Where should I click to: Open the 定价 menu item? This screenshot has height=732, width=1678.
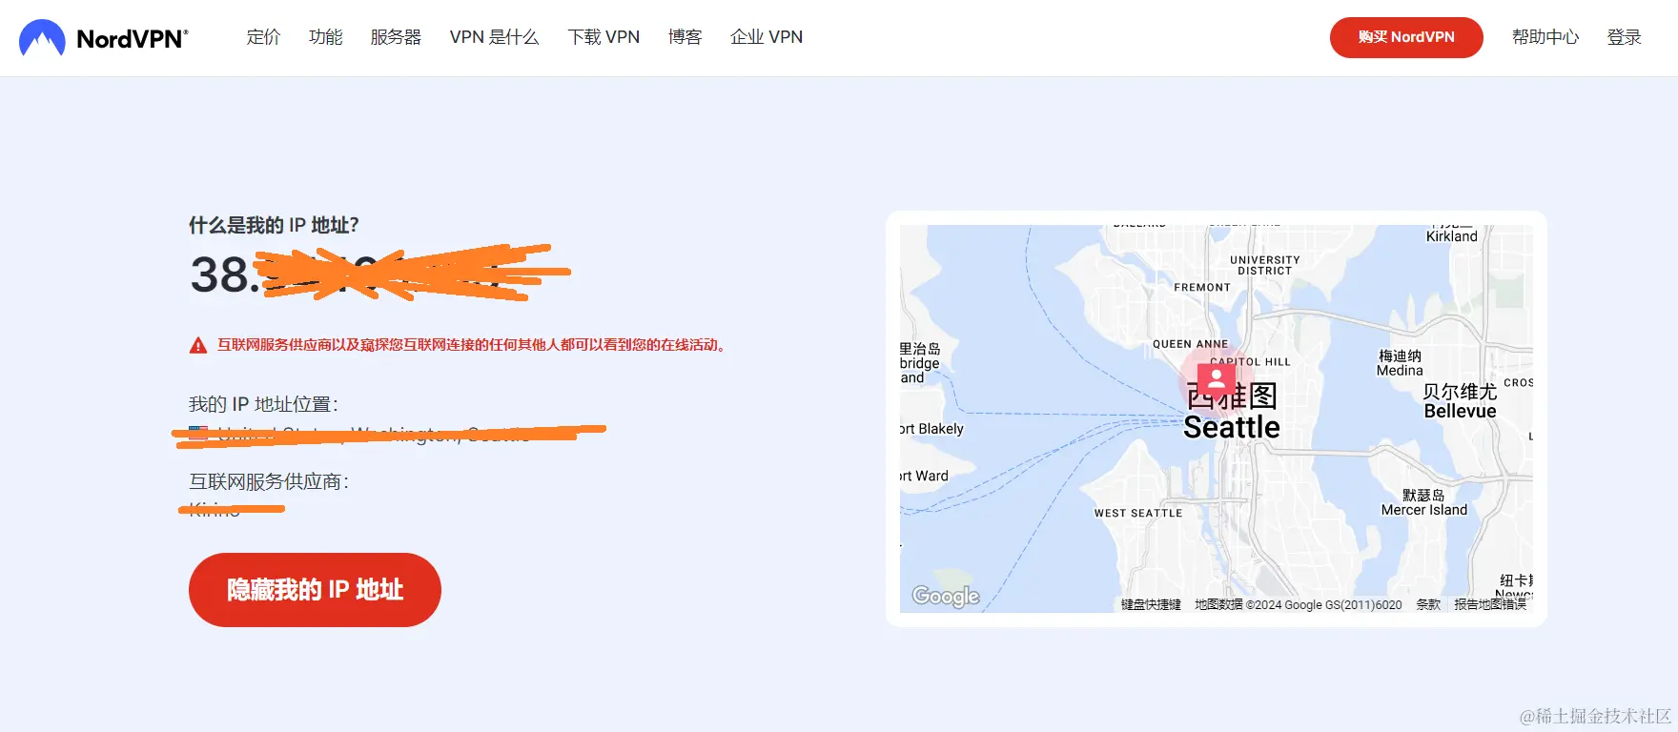coord(264,37)
